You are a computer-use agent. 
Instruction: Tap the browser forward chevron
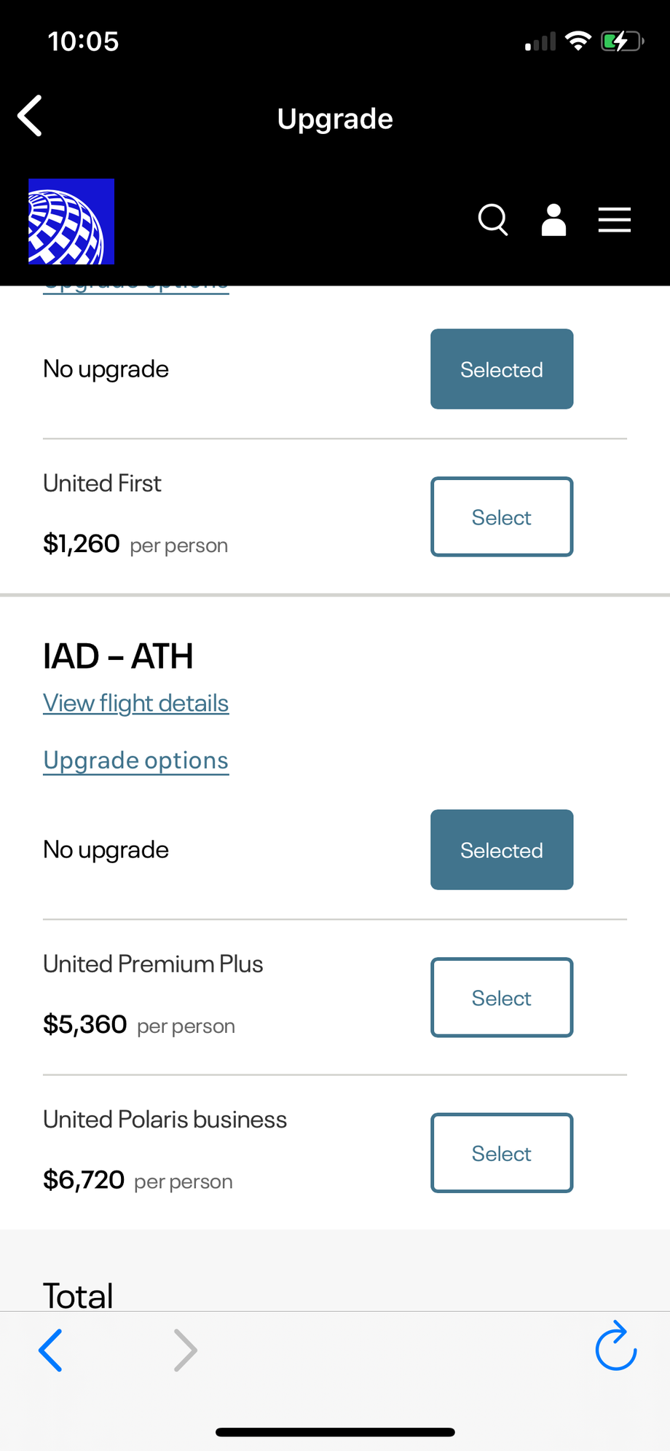(x=186, y=1350)
